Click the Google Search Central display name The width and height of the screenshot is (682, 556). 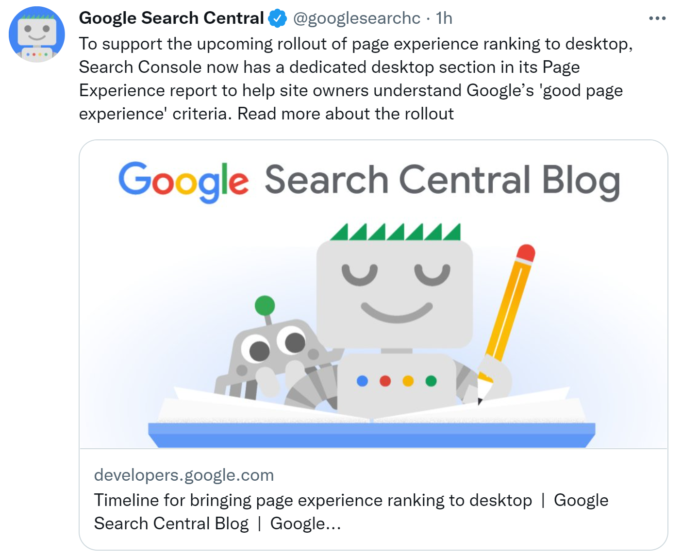coord(171,18)
